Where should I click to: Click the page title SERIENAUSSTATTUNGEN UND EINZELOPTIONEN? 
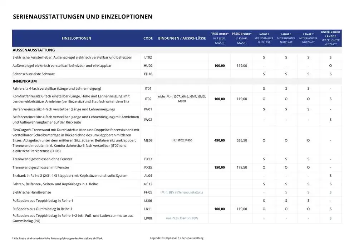pyautogui.click(x=83, y=16)
